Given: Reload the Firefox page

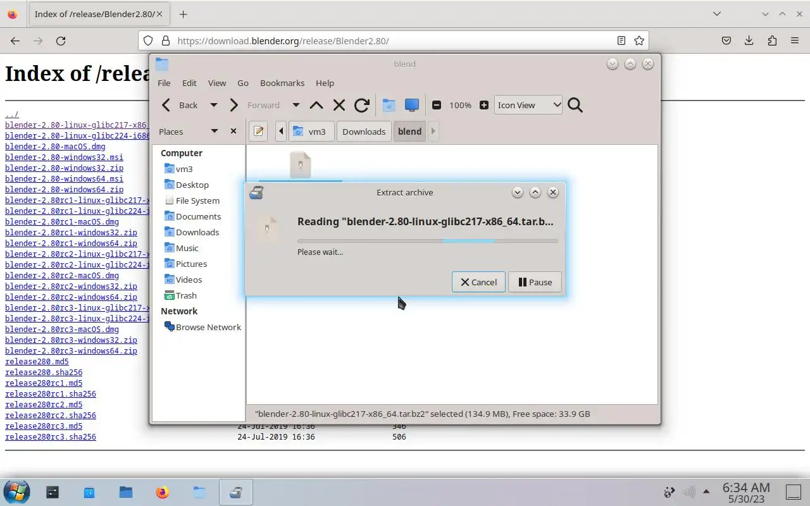Looking at the screenshot, I should point(61,40).
